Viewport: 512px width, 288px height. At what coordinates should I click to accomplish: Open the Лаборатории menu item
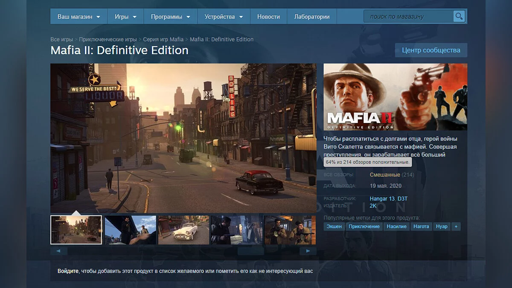coord(311,17)
